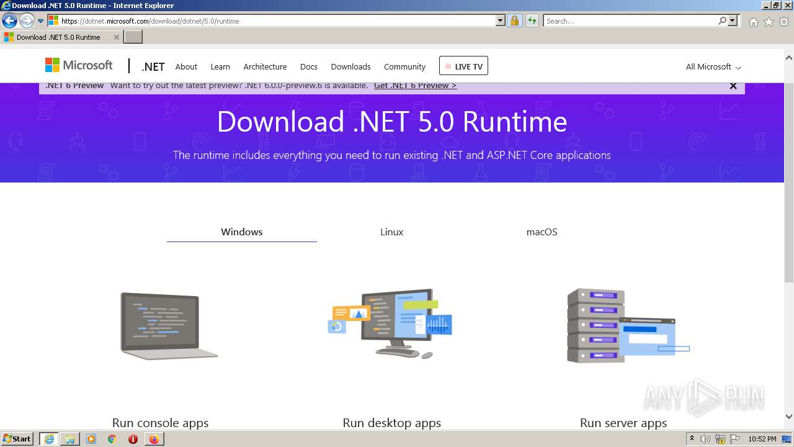The image size is (794, 447).
Task: Launch Chrome from the taskbar
Action: 112,439
